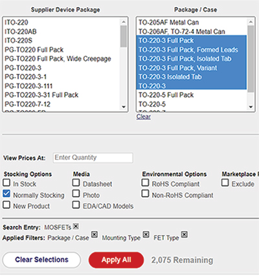Click the red Apply All button
Screen dimensions: 259x277
coord(116,260)
